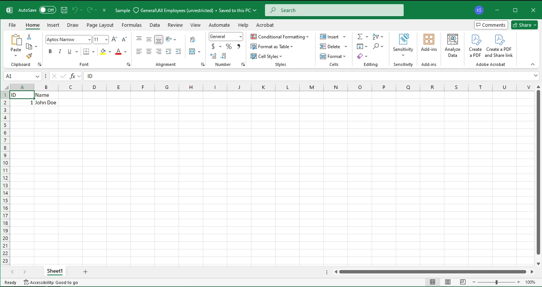Viewport: 542px width, 287px height.
Task: Click the Format Painter brush icon
Action: point(29,56)
